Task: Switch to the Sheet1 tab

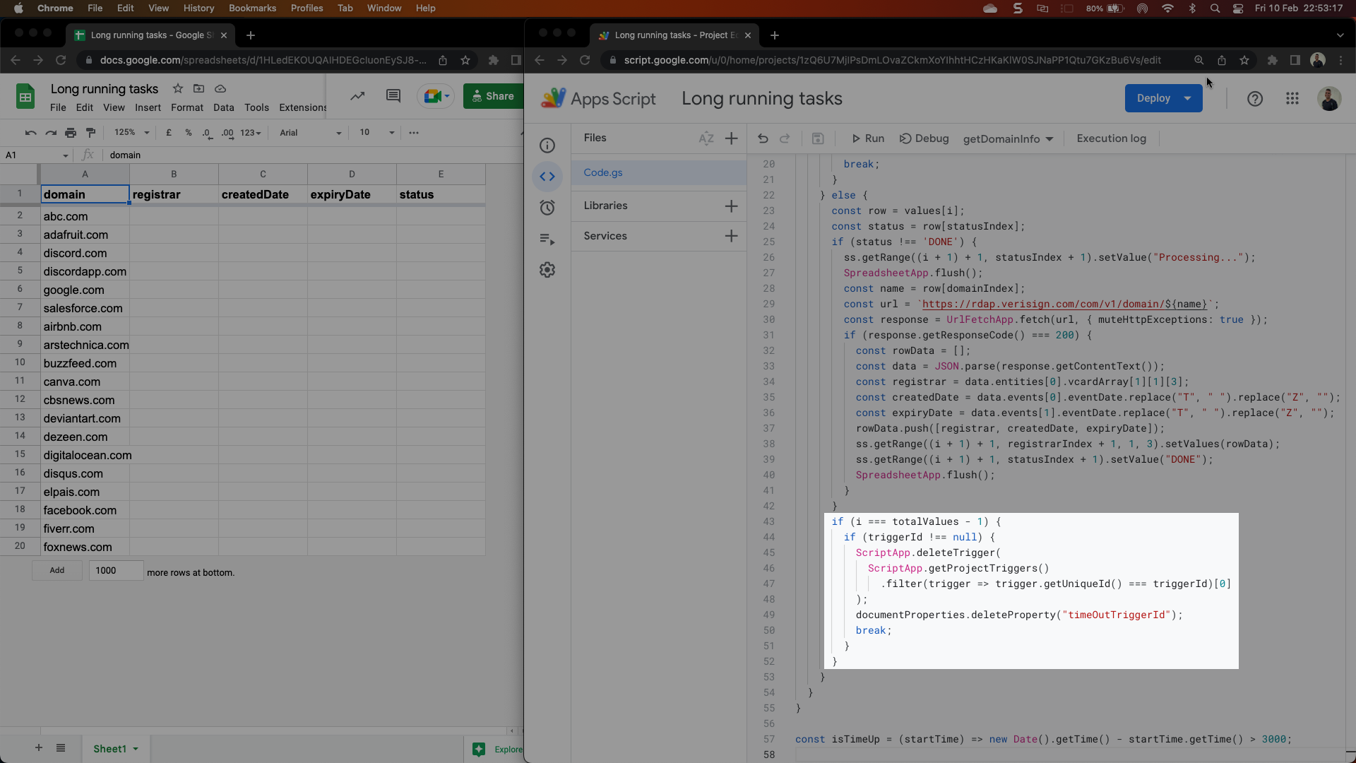Action: click(x=111, y=749)
